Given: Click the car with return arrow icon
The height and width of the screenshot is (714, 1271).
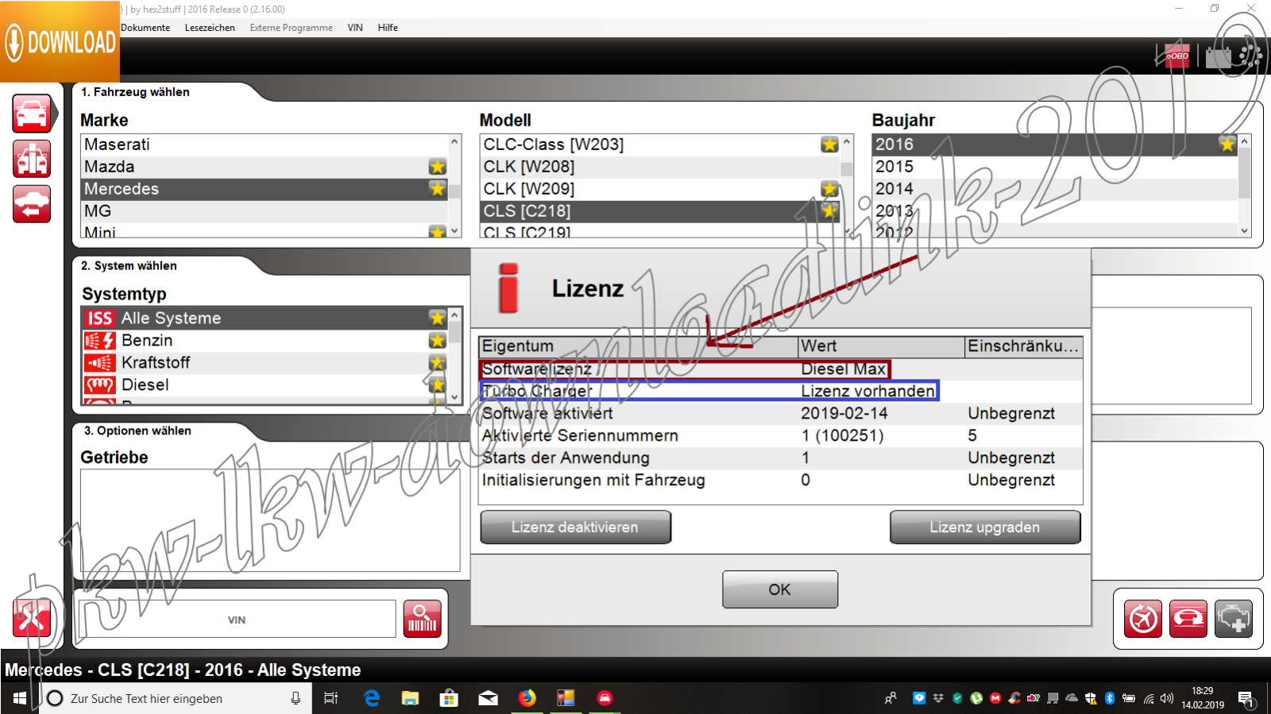Looking at the screenshot, I should click(32, 204).
